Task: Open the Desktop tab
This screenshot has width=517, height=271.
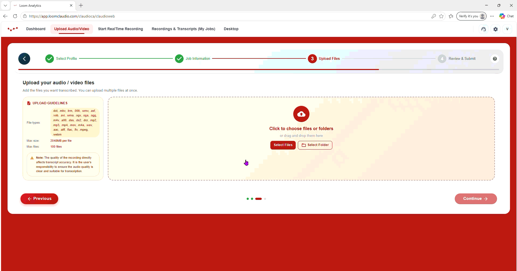Action: pos(231,29)
